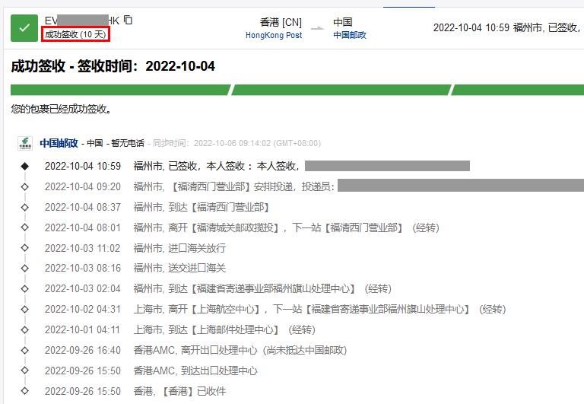
Task: Open the 中国邮政 link under 中国 destination
Action: point(349,35)
